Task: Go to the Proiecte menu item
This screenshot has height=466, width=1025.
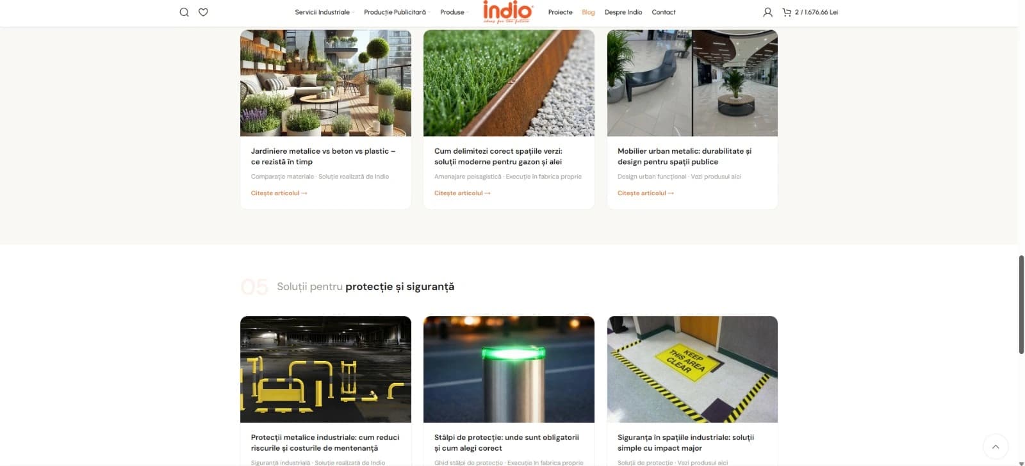Action: click(x=560, y=12)
